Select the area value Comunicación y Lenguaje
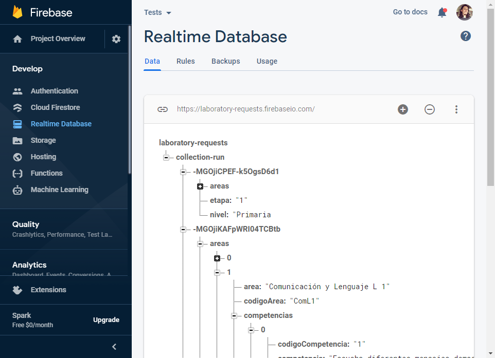 tap(327, 287)
